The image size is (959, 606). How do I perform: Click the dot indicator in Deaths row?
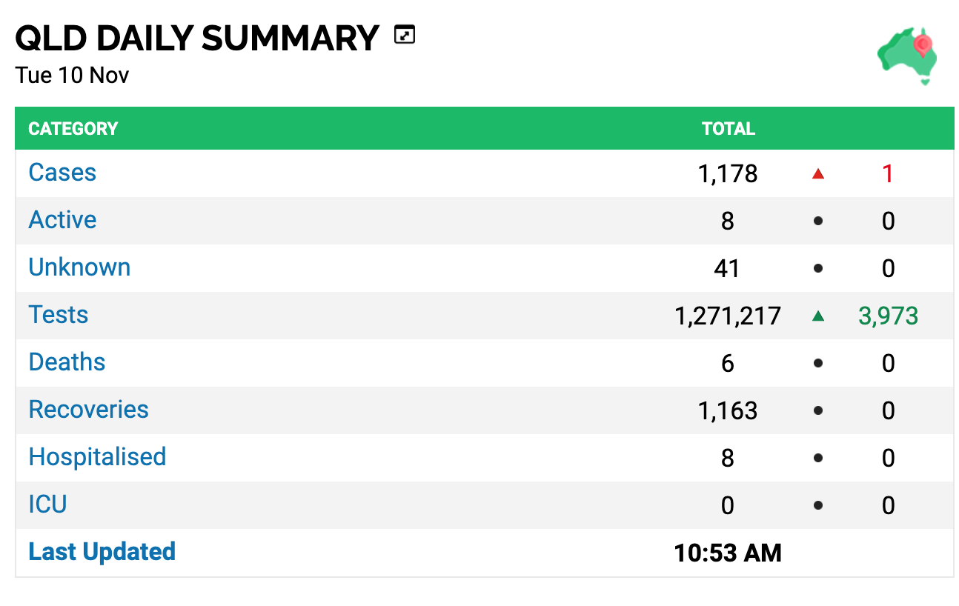click(817, 364)
